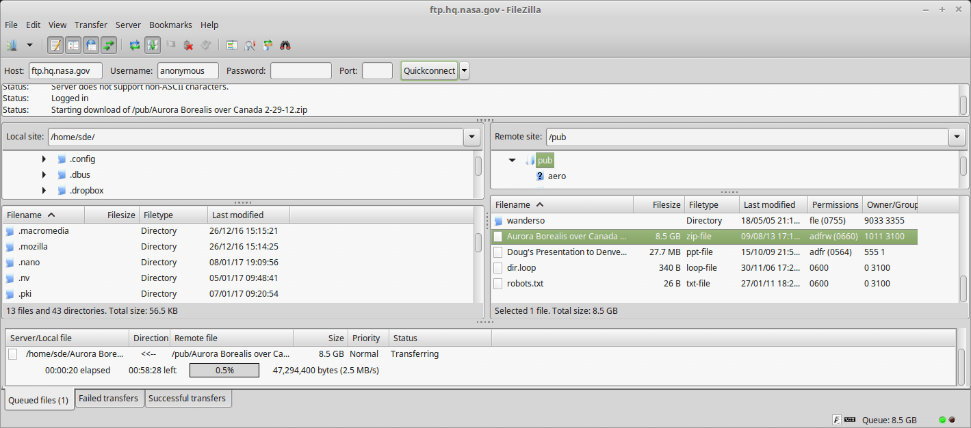The height and width of the screenshot is (428, 971).
Task: Collapse the pub folder in remote tree
Action: point(512,161)
